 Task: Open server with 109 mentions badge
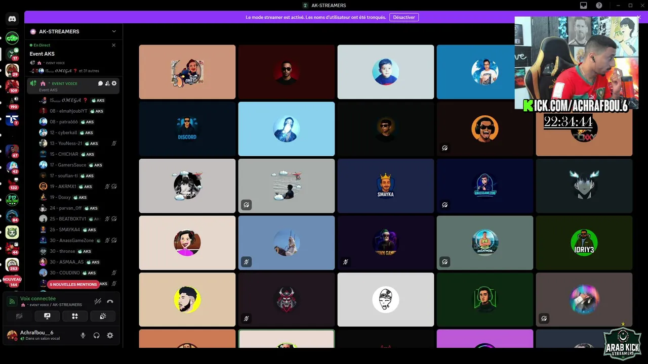tap(12, 86)
